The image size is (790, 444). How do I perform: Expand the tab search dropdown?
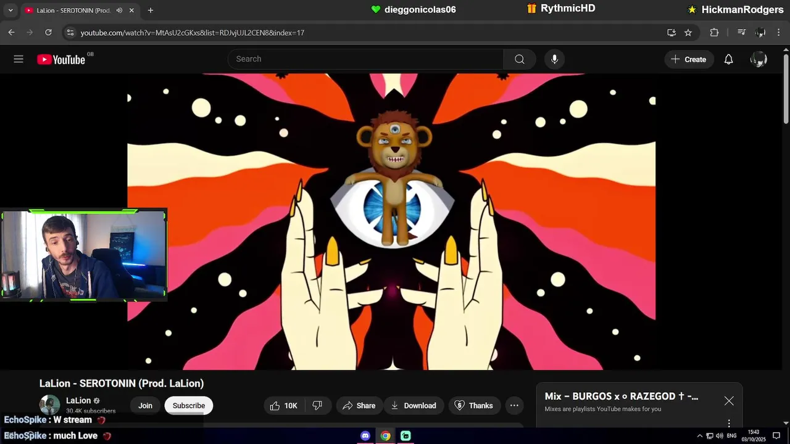coord(10,10)
